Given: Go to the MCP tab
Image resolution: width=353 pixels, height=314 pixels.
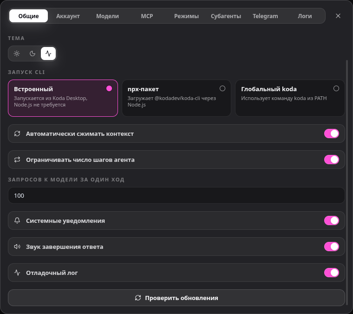Looking at the screenshot, I should pos(147,16).
